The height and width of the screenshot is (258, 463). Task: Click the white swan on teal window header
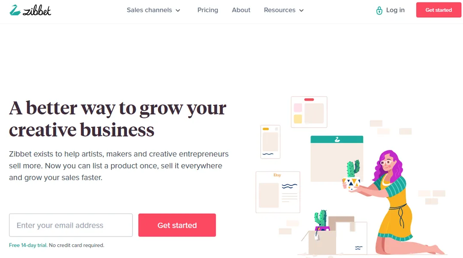tap(337, 139)
